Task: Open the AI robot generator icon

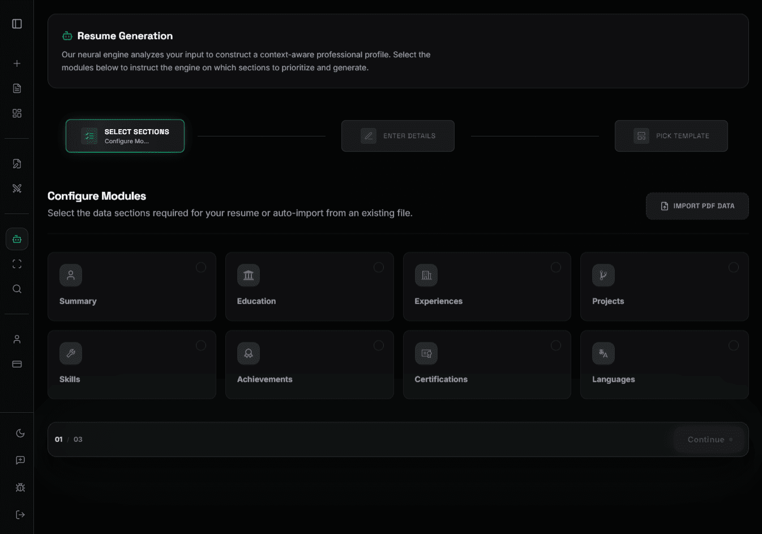Action: [16, 238]
